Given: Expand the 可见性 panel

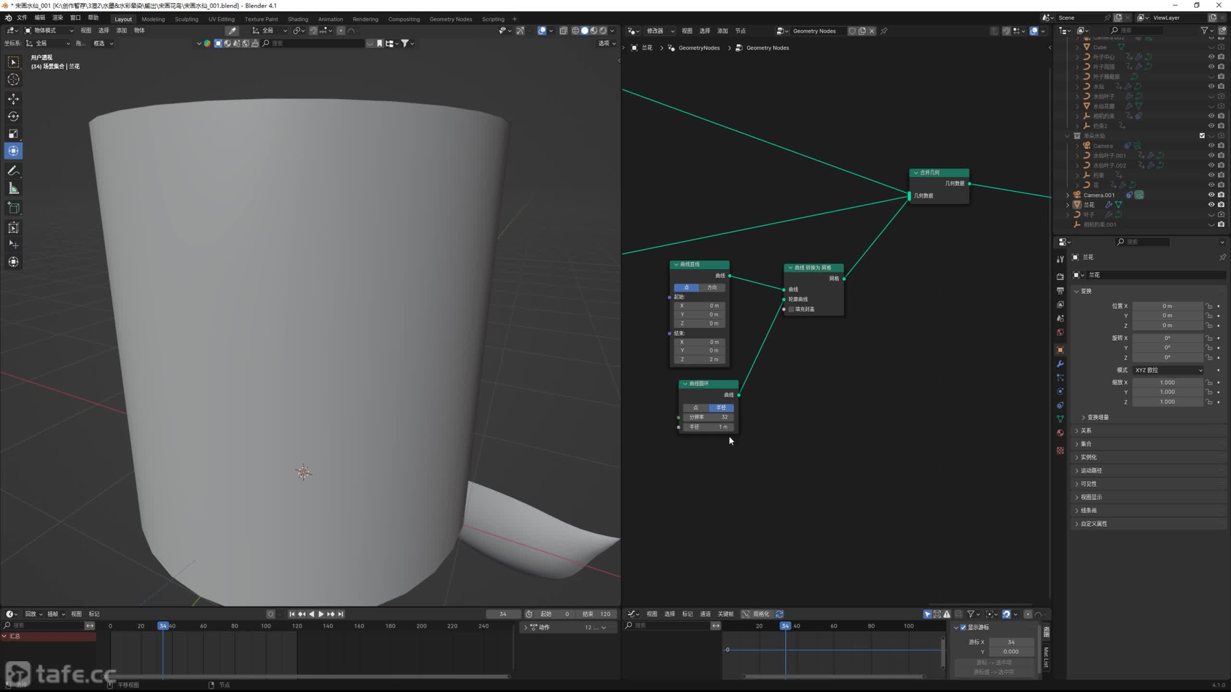Looking at the screenshot, I should click(x=1089, y=484).
